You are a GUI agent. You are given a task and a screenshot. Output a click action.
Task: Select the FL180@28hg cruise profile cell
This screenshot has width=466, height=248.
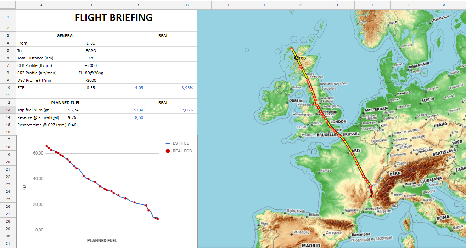coord(91,73)
